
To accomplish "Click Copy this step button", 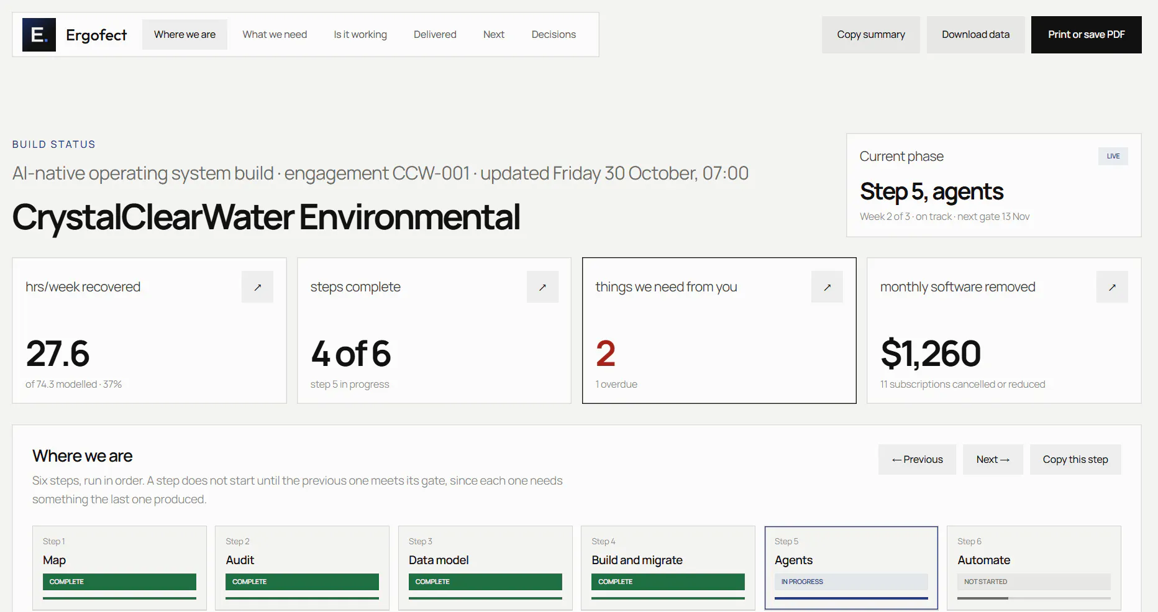I will click(x=1075, y=460).
